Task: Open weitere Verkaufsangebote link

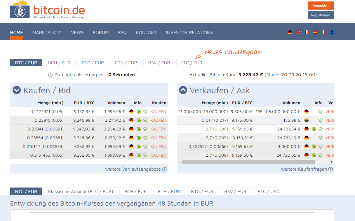Action: pos(133,169)
